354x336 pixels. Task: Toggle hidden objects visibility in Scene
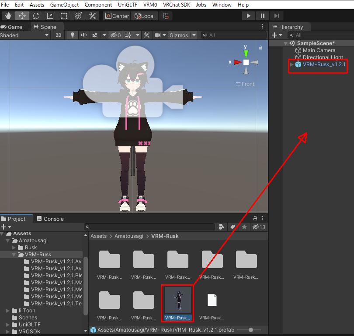[115, 35]
